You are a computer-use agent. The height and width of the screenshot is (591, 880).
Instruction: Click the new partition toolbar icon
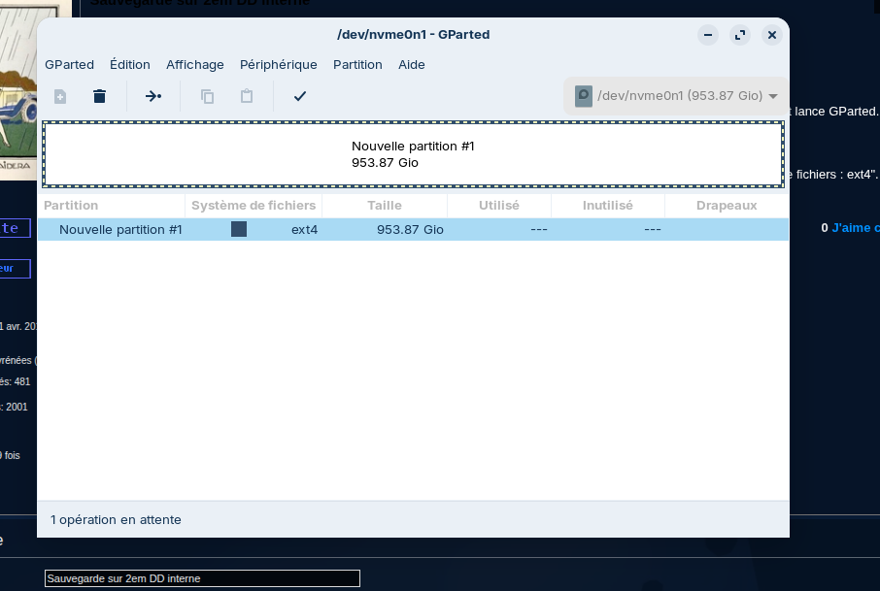[60, 96]
